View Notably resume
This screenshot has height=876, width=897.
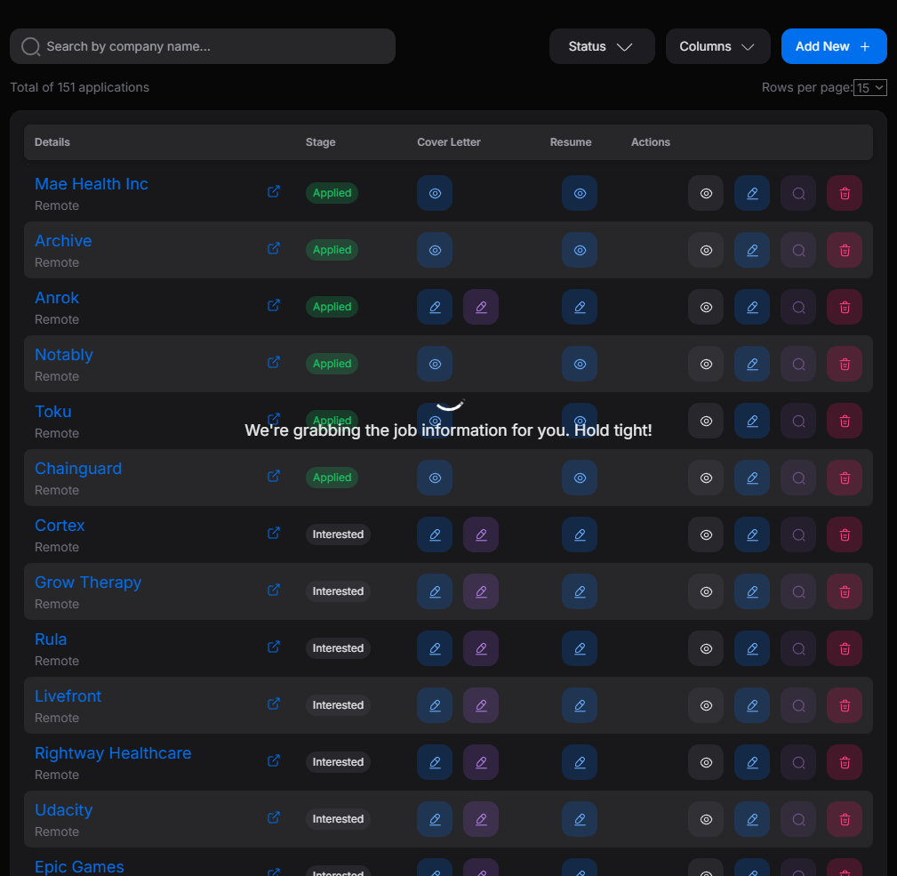tap(580, 364)
